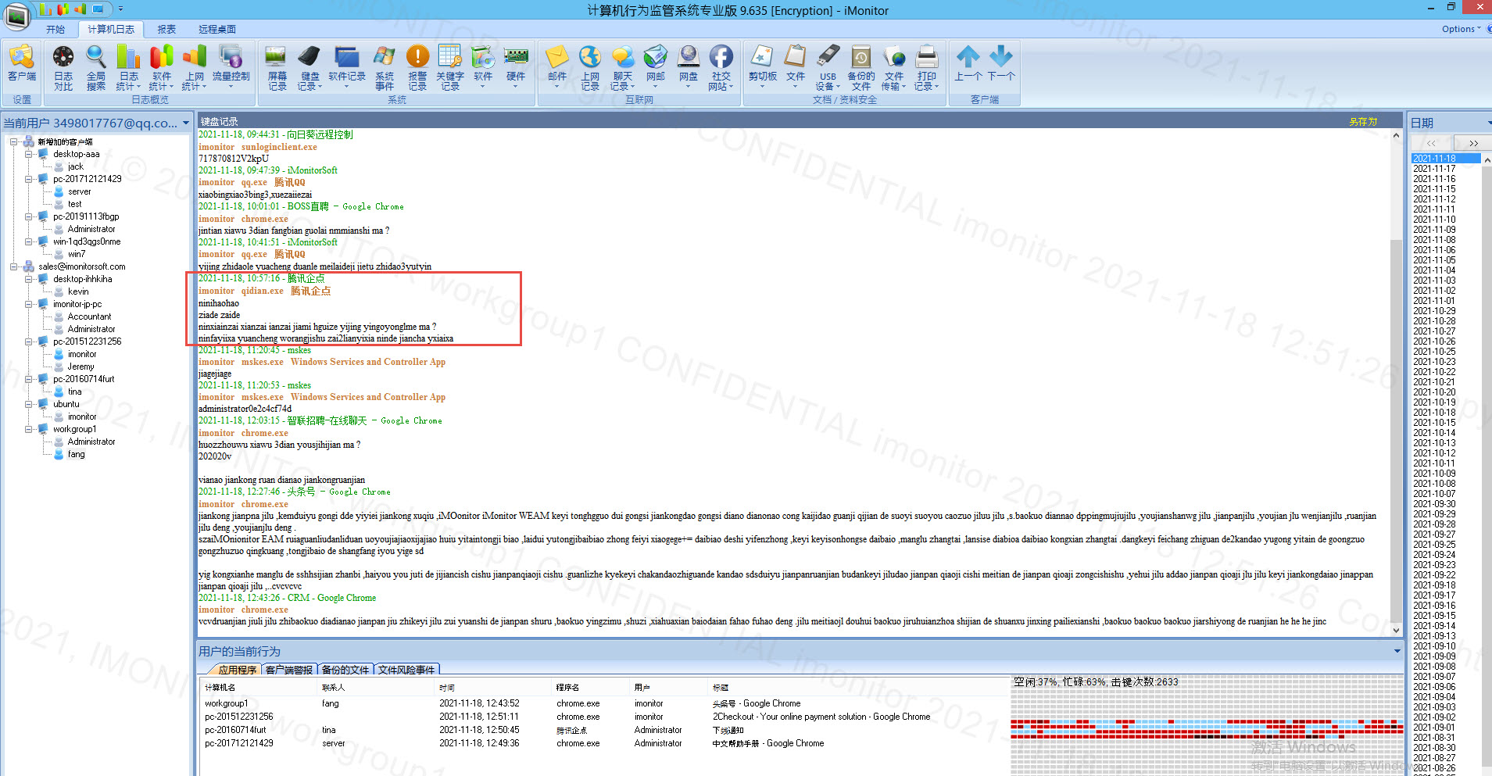
Task: Open 聊天记录 chat records
Action: 623,67
